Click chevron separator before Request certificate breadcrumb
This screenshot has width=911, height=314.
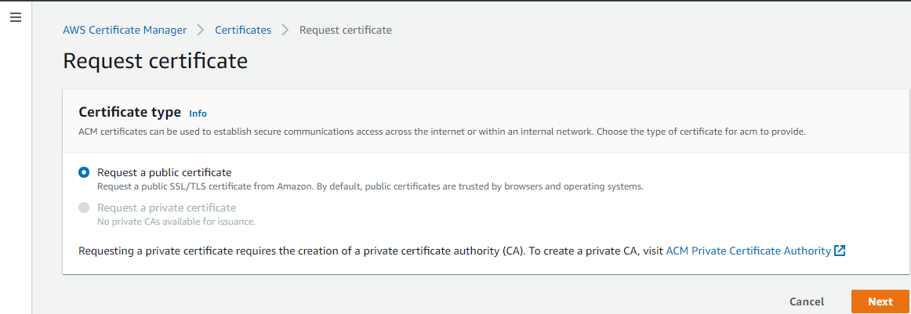285,30
